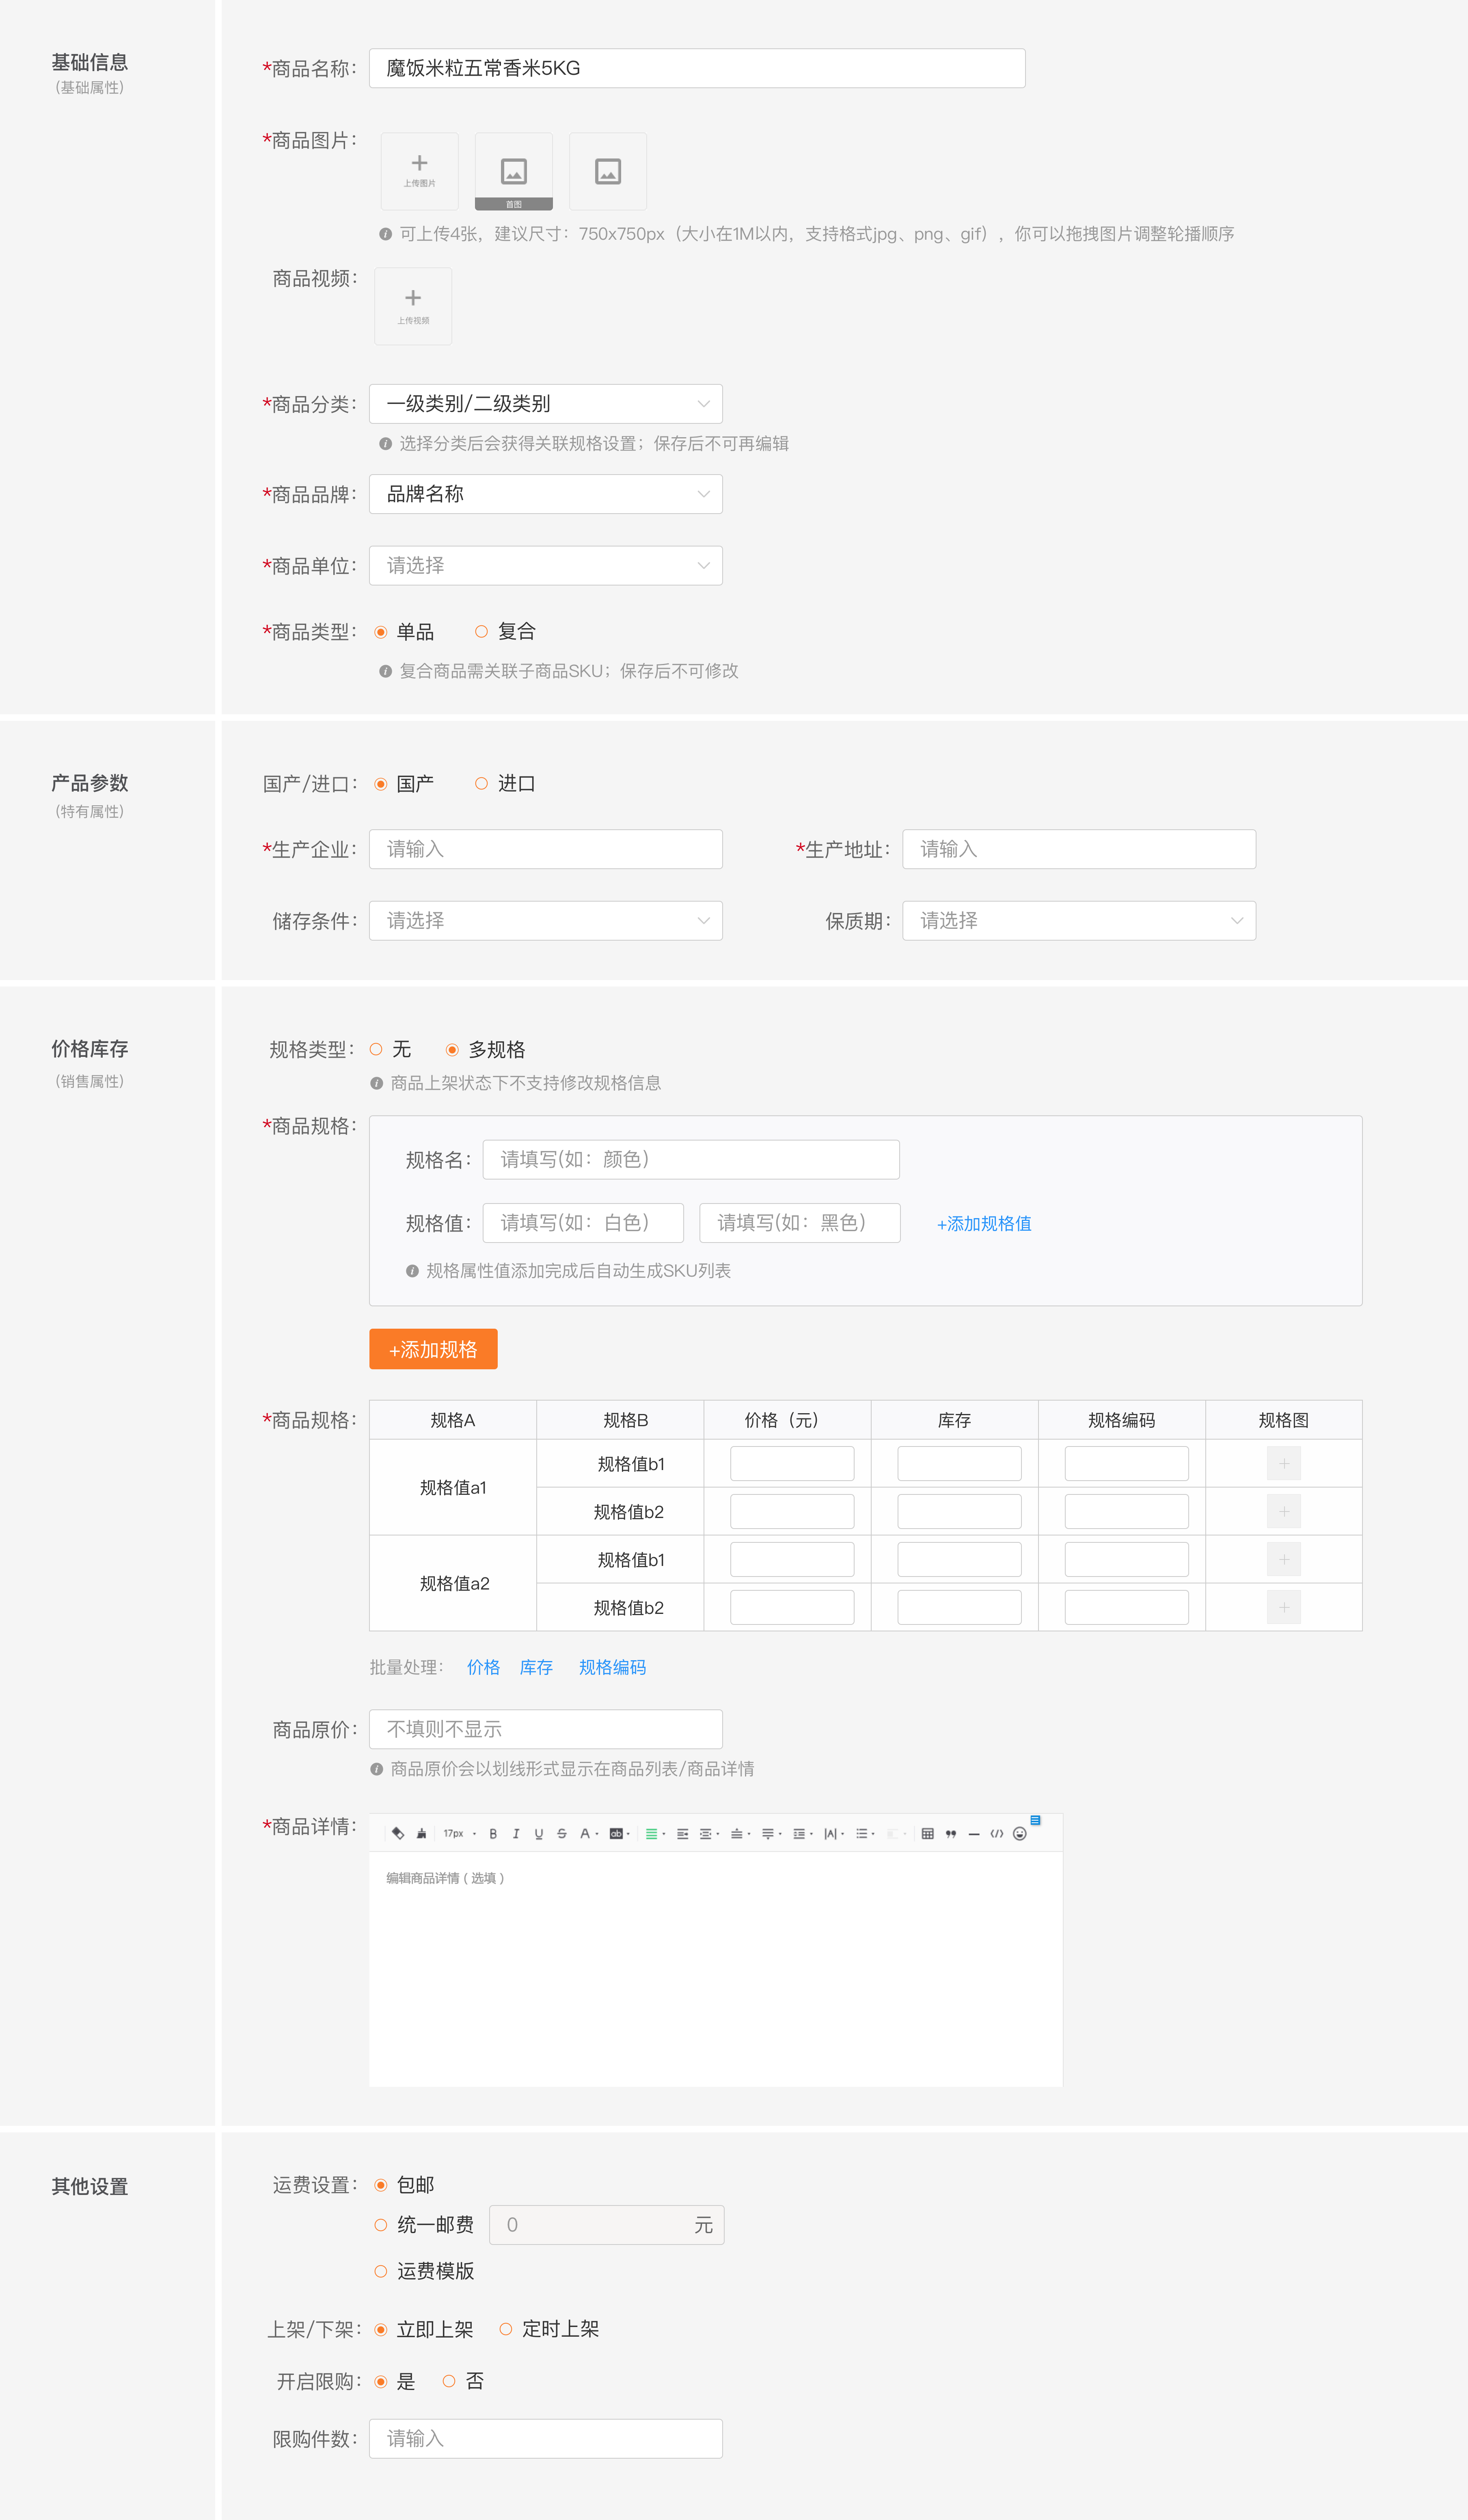Screen dimensions: 1468x2520
Task: Open the emoji picker in editor toolbar
Action: click(1019, 1834)
